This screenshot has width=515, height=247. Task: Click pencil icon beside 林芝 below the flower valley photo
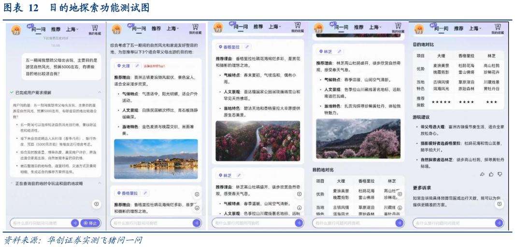(x=239, y=175)
